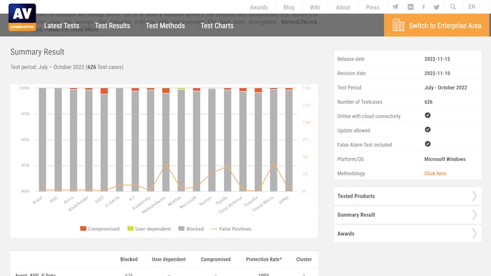
Task: Click Switch to Enterprise Area button
Action: click(x=436, y=25)
